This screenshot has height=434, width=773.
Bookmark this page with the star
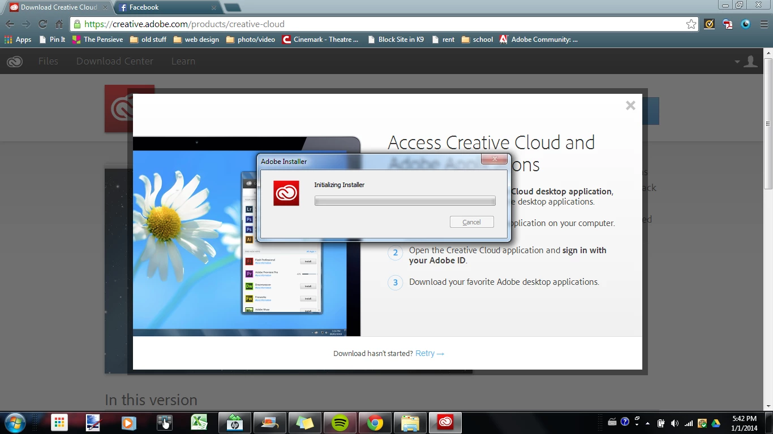(691, 24)
